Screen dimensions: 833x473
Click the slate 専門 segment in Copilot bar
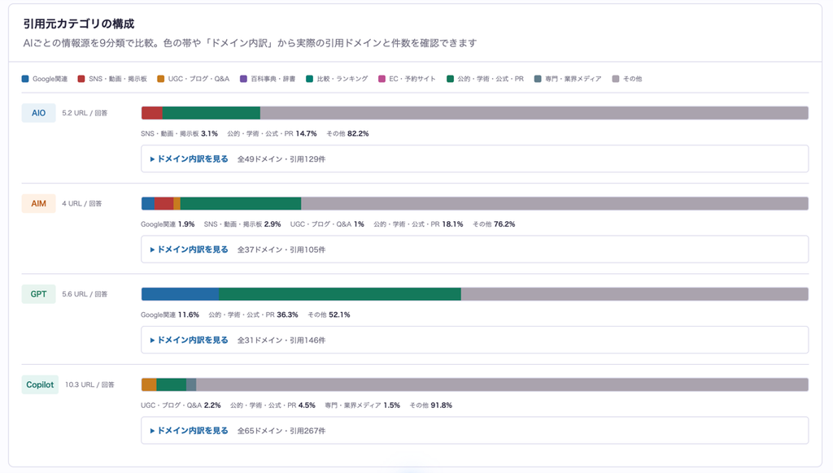191,384
